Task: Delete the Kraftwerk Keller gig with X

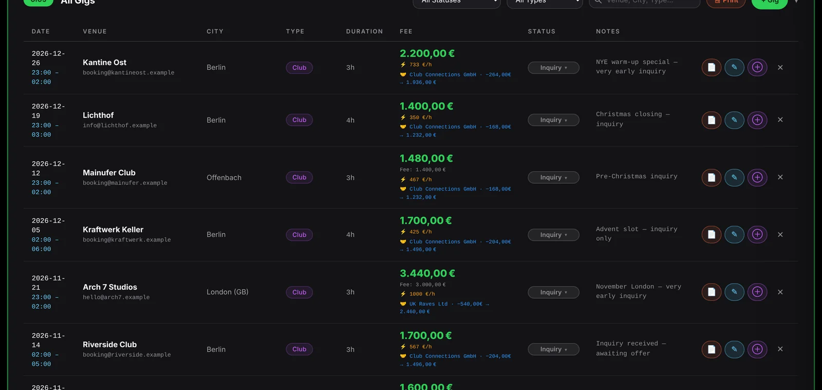Action: [x=780, y=235]
